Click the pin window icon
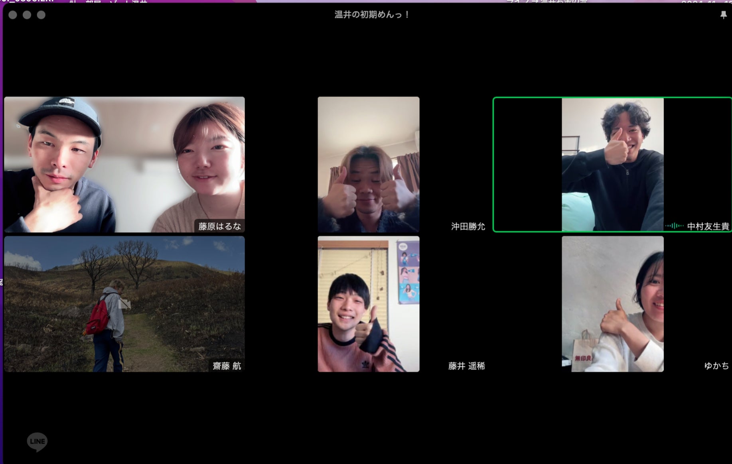Viewport: 732px width, 464px height. [723, 15]
